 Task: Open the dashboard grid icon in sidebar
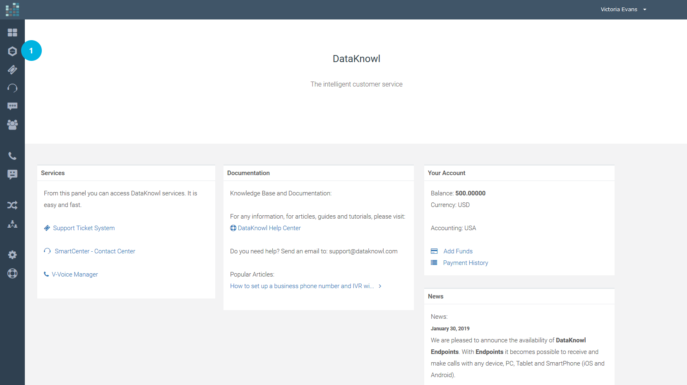tap(12, 32)
